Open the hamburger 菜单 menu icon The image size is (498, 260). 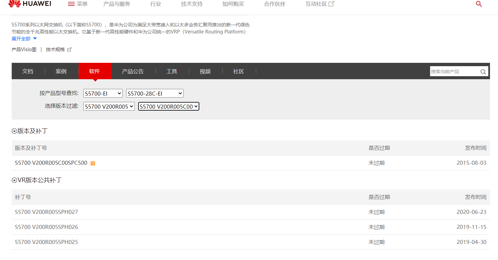click(x=71, y=4)
